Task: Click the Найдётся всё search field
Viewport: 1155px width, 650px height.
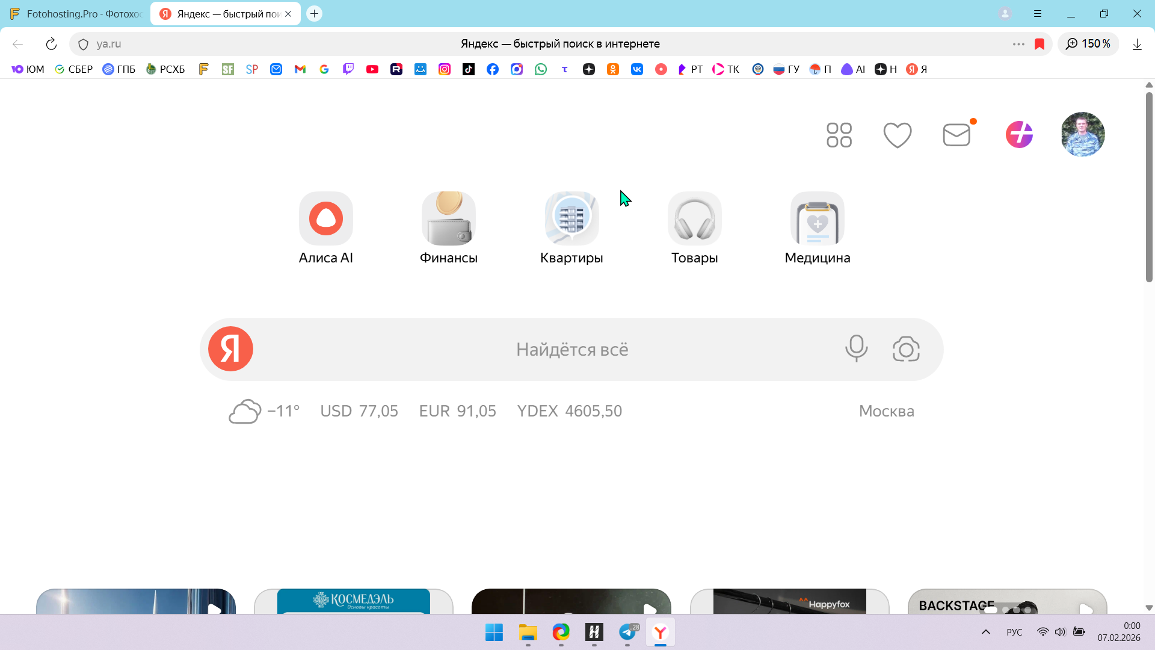Action: coord(571,350)
